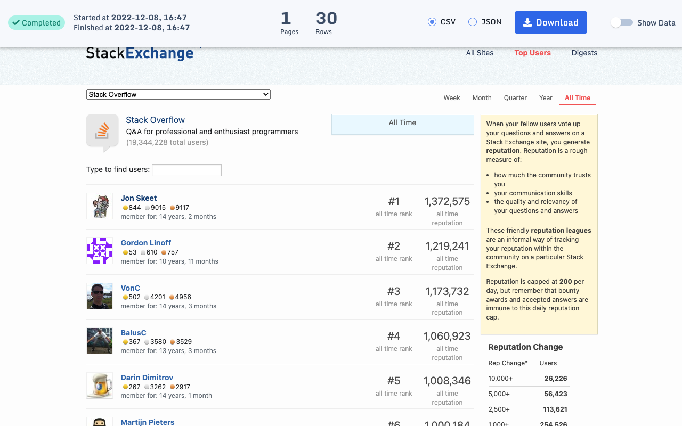The height and width of the screenshot is (426, 682).
Task: Open Darin Dimitrov's profile link
Action: pyautogui.click(x=147, y=378)
